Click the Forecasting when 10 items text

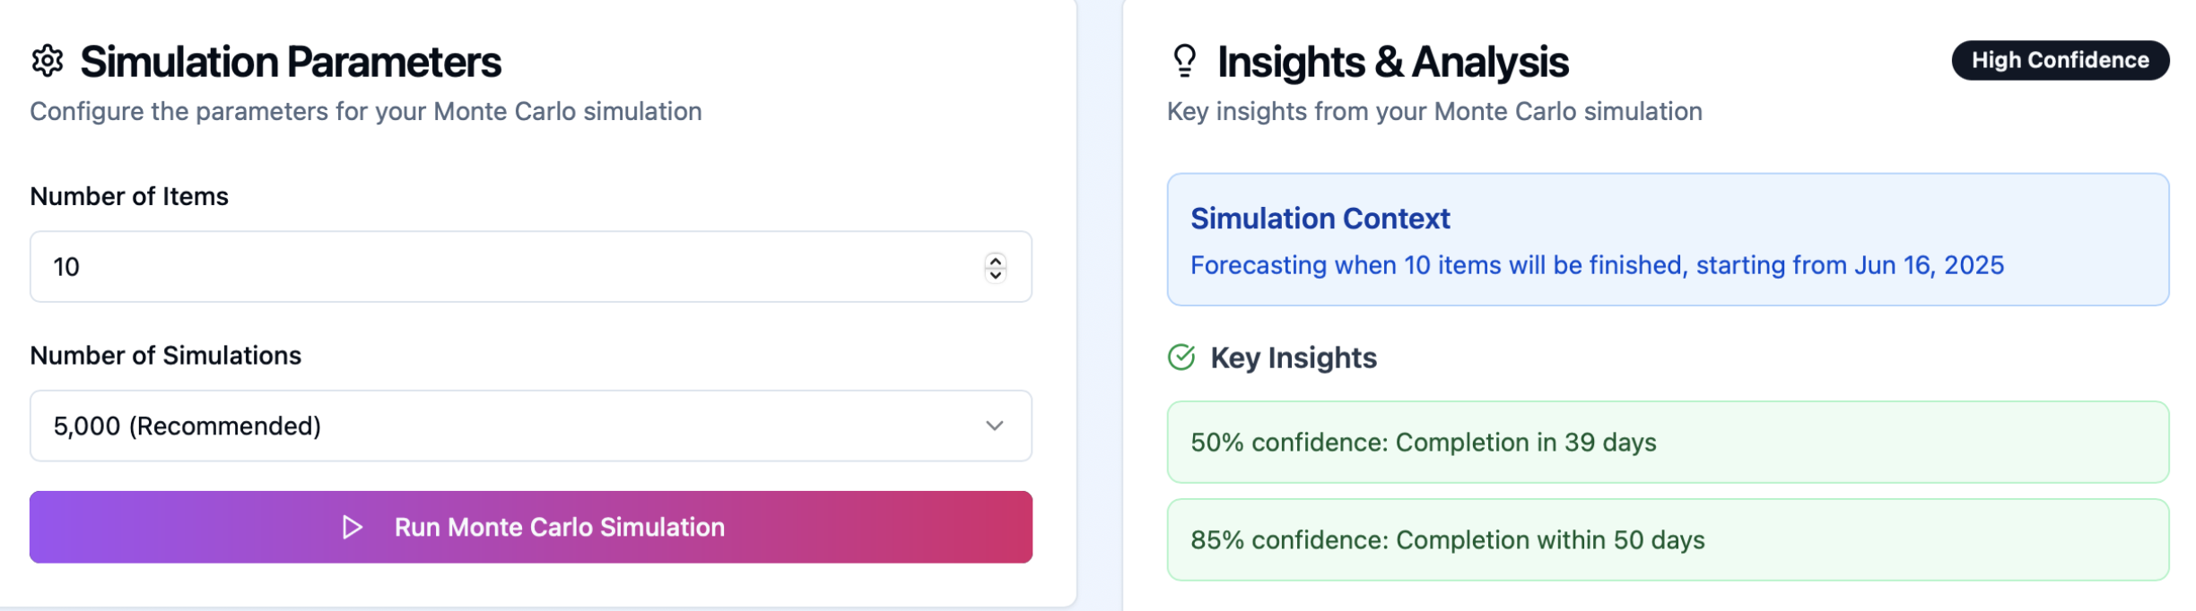[x=1596, y=265]
